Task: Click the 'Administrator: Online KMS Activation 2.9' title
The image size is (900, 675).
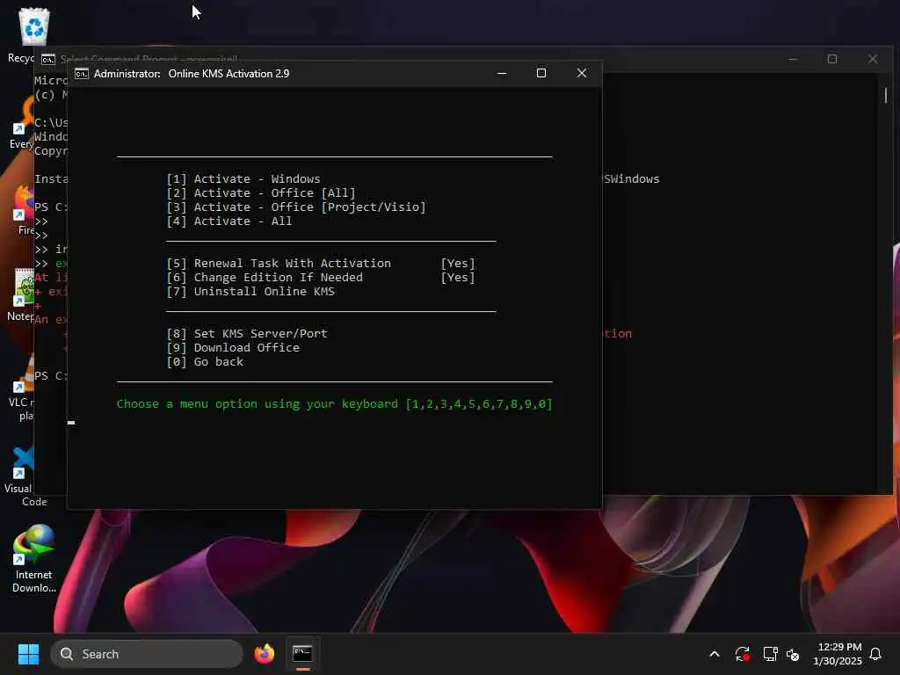Action: point(192,74)
